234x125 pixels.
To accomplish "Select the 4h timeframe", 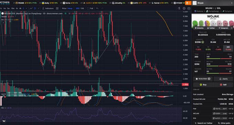I will point(20,9).
